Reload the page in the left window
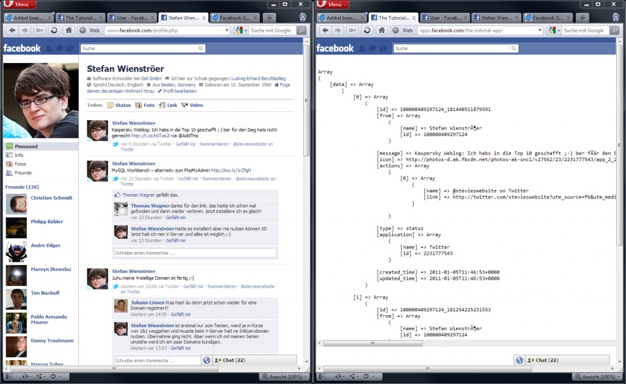 tap(54, 31)
